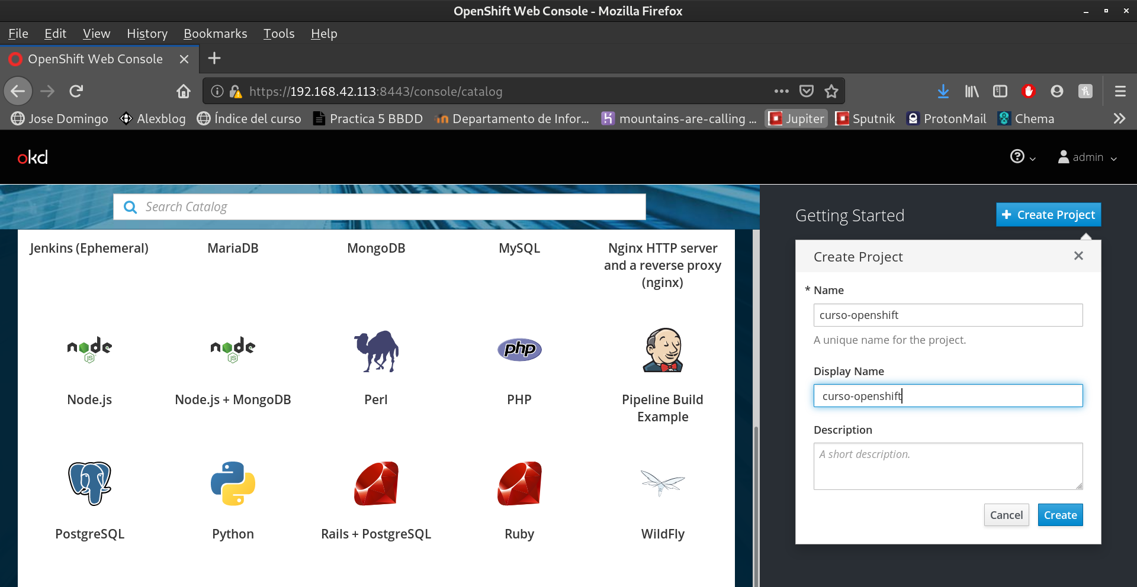Focus the Description text area
Screen dimensions: 1137x587
click(x=947, y=466)
